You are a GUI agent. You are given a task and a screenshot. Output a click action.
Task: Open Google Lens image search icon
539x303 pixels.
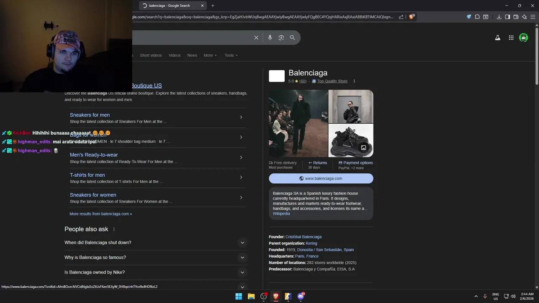281,37
